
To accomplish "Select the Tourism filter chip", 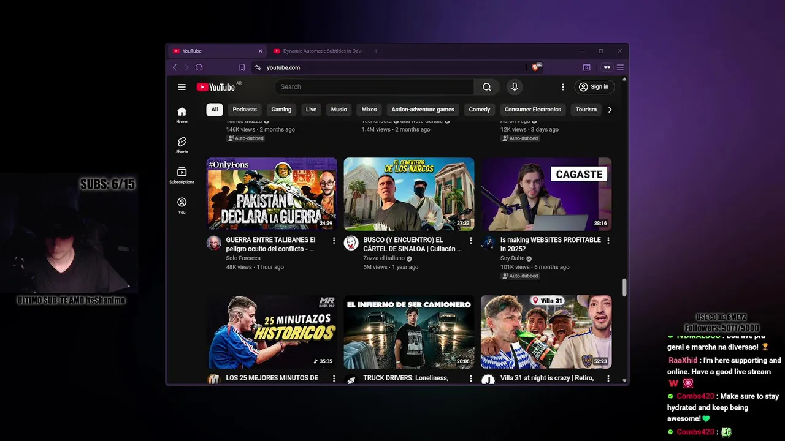I will pos(586,110).
